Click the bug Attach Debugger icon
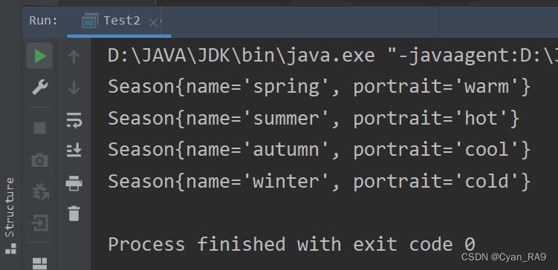558x270 pixels. [x=40, y=192]
